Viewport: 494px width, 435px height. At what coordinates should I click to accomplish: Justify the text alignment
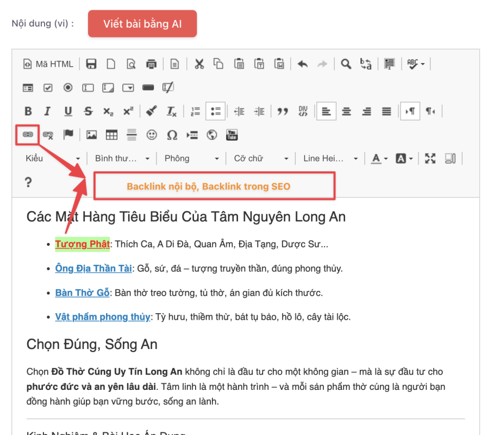(x=386, y=111)
